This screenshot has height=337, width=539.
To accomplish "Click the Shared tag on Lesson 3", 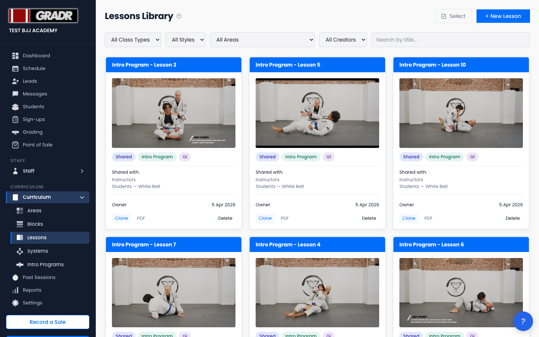I will (x=124, y=157).
